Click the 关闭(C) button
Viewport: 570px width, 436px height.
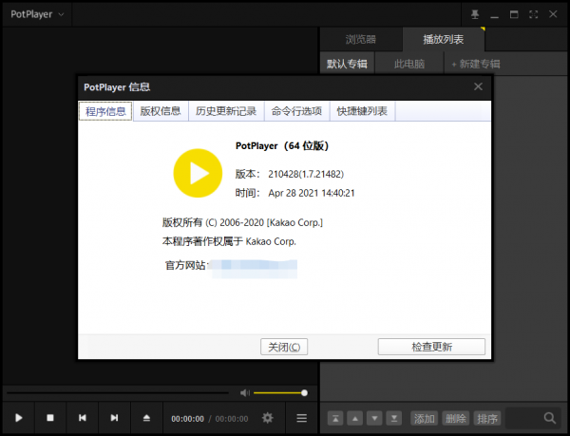[284, 347]
